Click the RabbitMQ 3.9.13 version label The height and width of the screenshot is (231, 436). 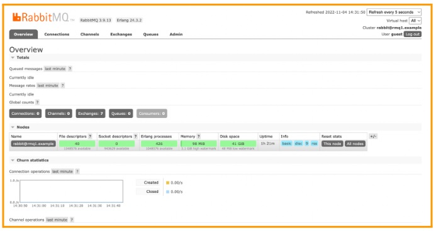click(x=96, y=20)
